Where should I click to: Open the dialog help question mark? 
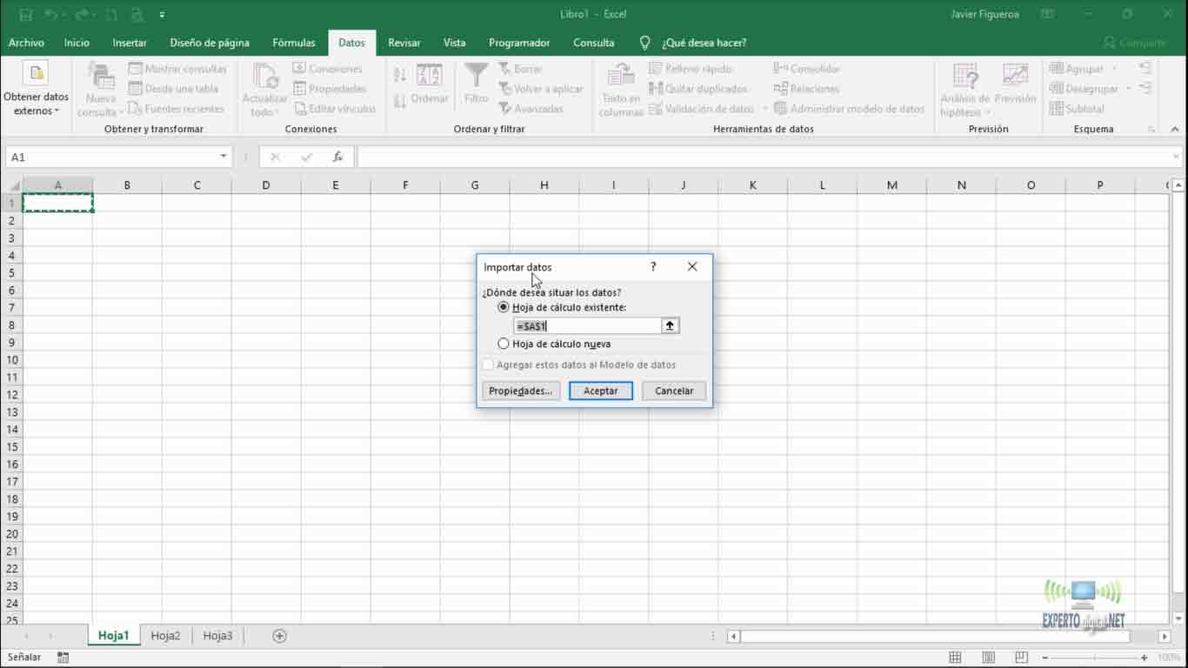click(653, 267)
